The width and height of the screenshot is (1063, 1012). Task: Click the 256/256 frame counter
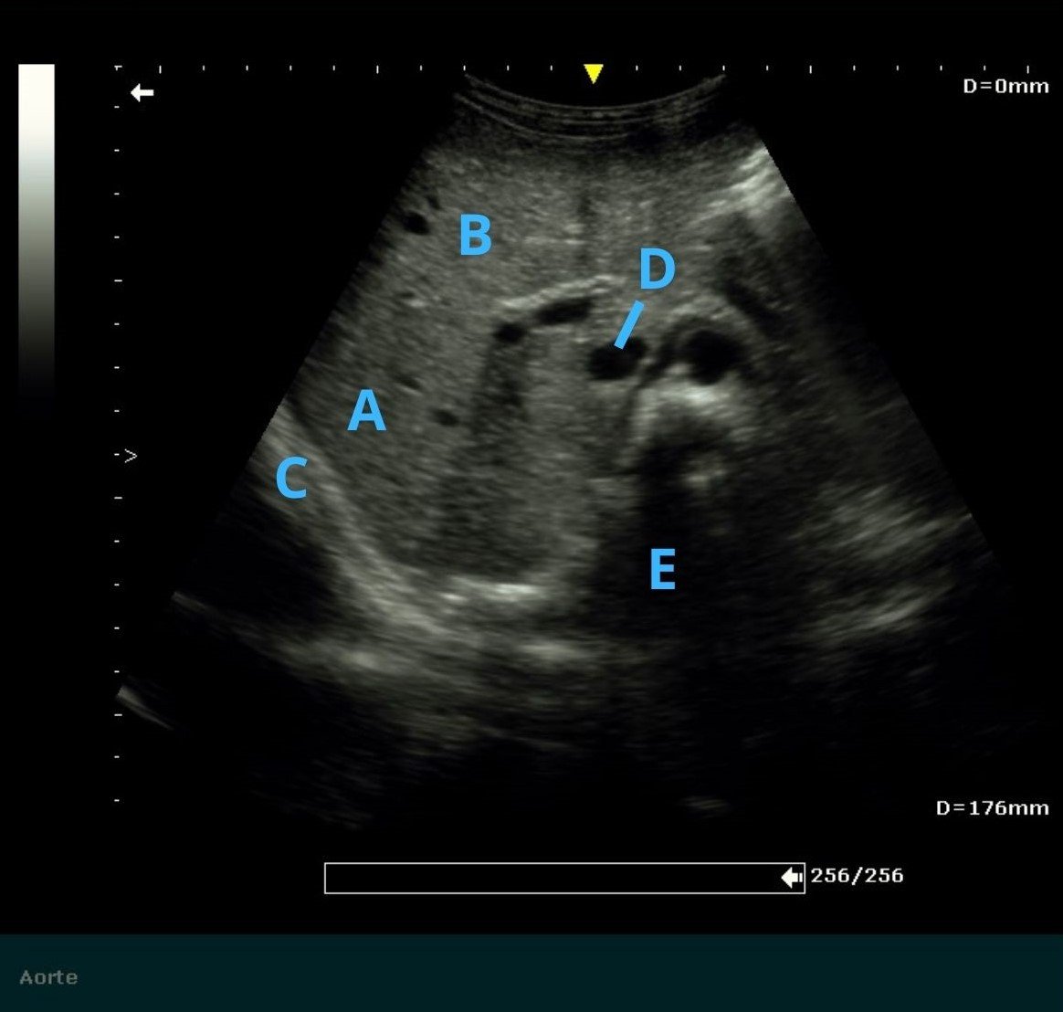click(857, 876)
